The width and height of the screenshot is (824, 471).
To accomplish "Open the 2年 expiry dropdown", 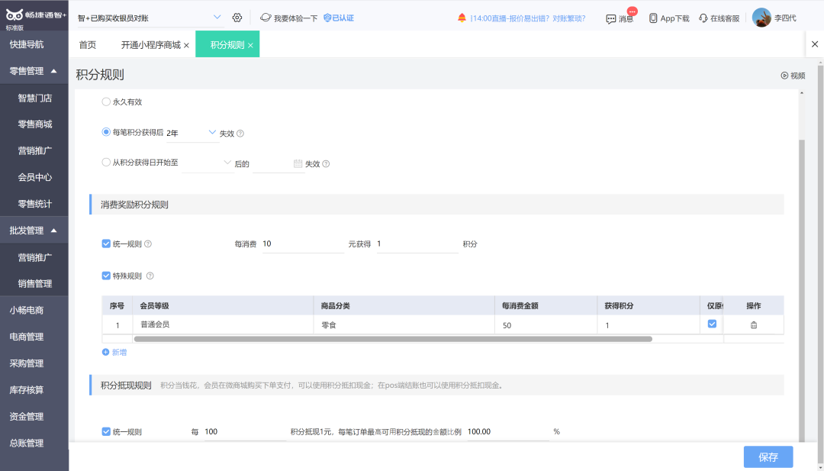I will 192,133.
